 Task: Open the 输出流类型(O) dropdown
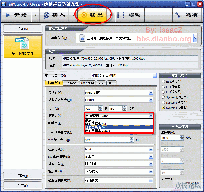point(154,76)
